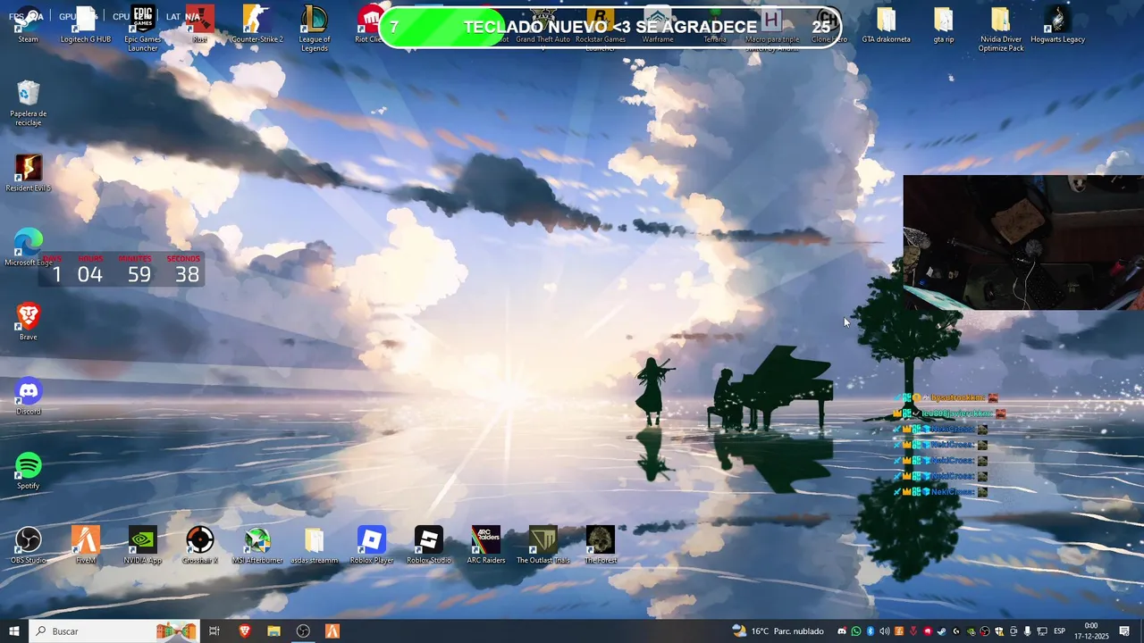Launch Crosshair X shortcut
This screenshot has height=643, width=1144.
[x=200, y=546]
